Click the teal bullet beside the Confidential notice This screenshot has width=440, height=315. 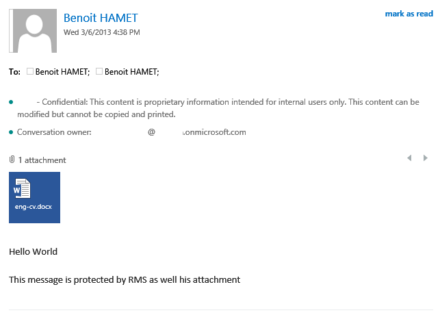click(11, 102)
